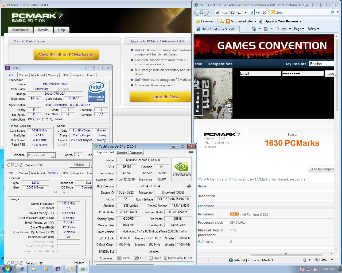Click Validate in the upper CPU-Z window
The image size is (342, 273).
click(79, 165)
